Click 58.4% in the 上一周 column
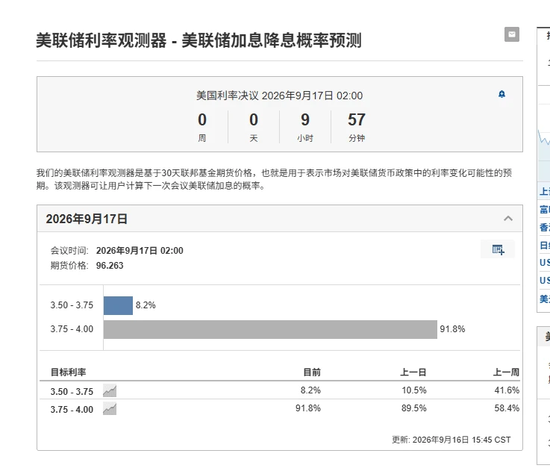This screenshot has height=471, width=550. [x=507, y=408]
